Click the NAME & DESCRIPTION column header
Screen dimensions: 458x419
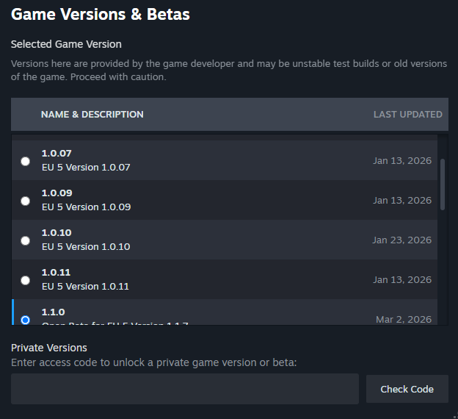pyautogui.click(x=92, y=115)
